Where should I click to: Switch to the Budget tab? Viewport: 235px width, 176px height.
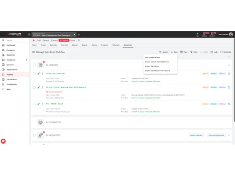click(x=75, y=45)
